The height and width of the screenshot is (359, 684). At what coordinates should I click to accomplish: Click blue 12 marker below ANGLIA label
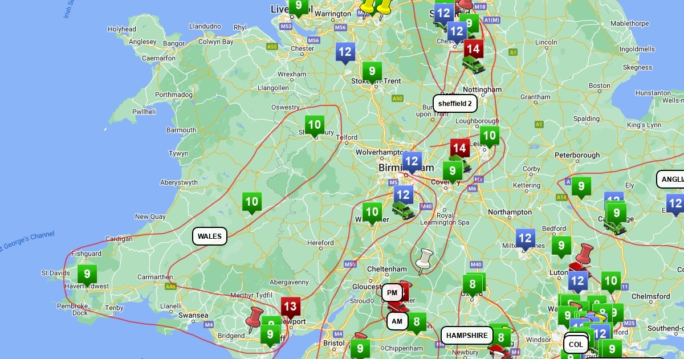pos(675,204)
